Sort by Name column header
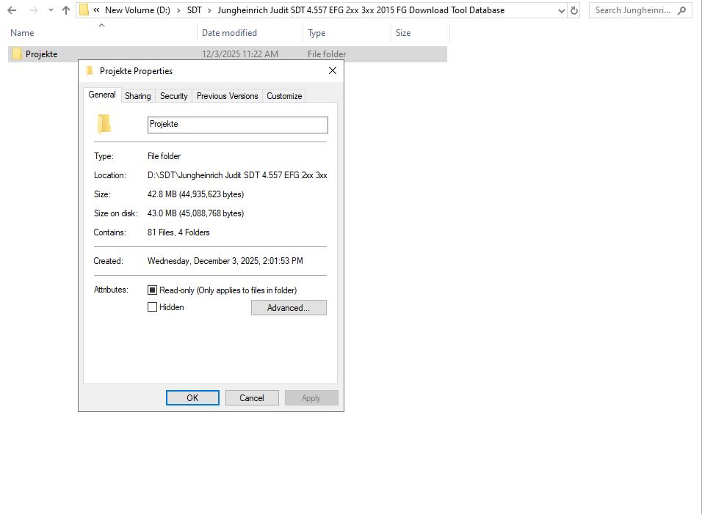The width and height of the screenshot is (702, 514). coord(22,32)
